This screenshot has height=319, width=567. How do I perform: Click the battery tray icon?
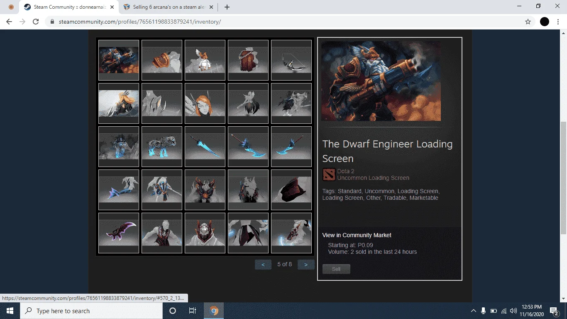click(x=494, y=311)
